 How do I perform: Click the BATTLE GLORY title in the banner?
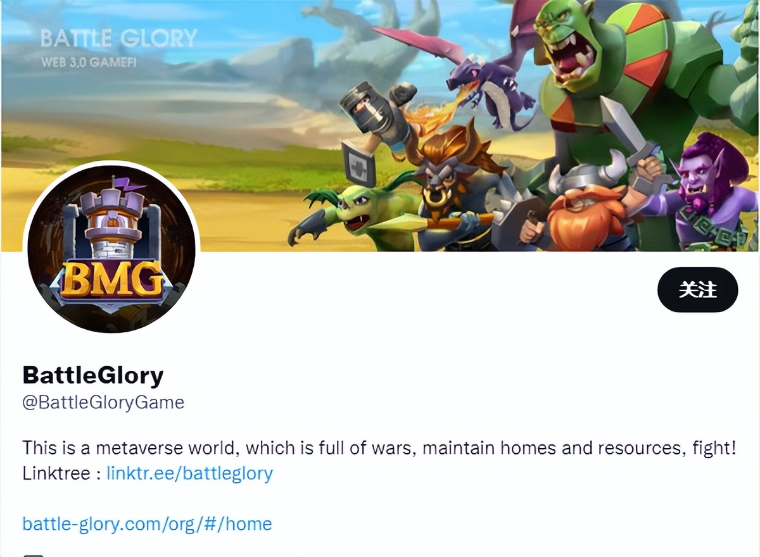pos(118,38)
